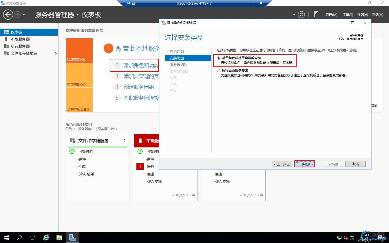389x243 pixels.
Task: Select 基于角色或基于功能的安装 radio button
Action: pos(219,58)
